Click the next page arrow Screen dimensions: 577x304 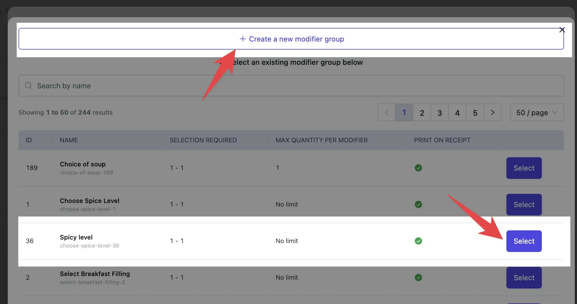(x=493, y=112)
